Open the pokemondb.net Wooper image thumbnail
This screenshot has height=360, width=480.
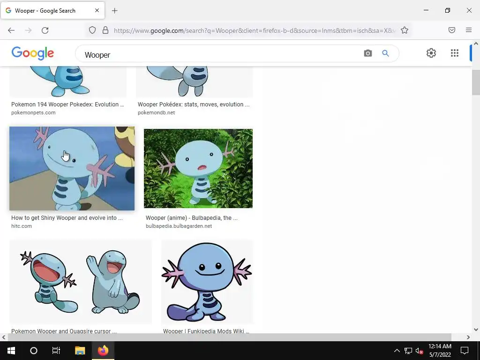(195, 82)
